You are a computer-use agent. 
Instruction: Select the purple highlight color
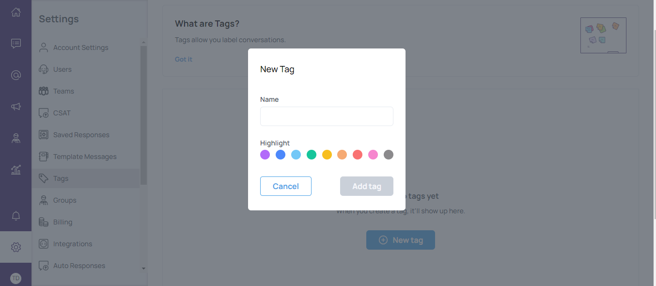(x=265, y=155)
